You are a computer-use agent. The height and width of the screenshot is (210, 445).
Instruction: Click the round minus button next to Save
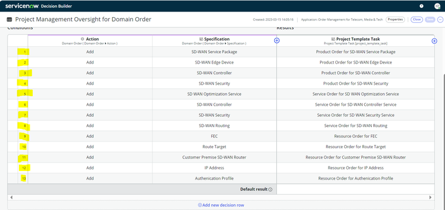click(440, 19)
